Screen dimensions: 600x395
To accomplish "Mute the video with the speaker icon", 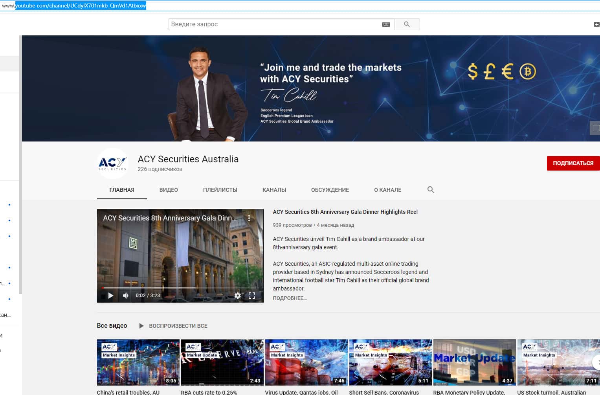I will pos(126,296).
